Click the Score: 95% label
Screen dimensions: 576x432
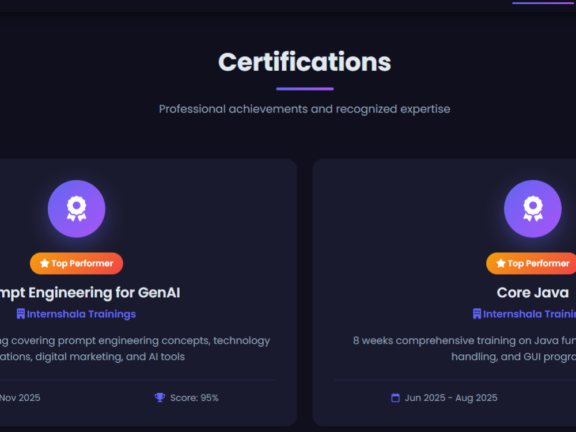[x=194, y=397]
